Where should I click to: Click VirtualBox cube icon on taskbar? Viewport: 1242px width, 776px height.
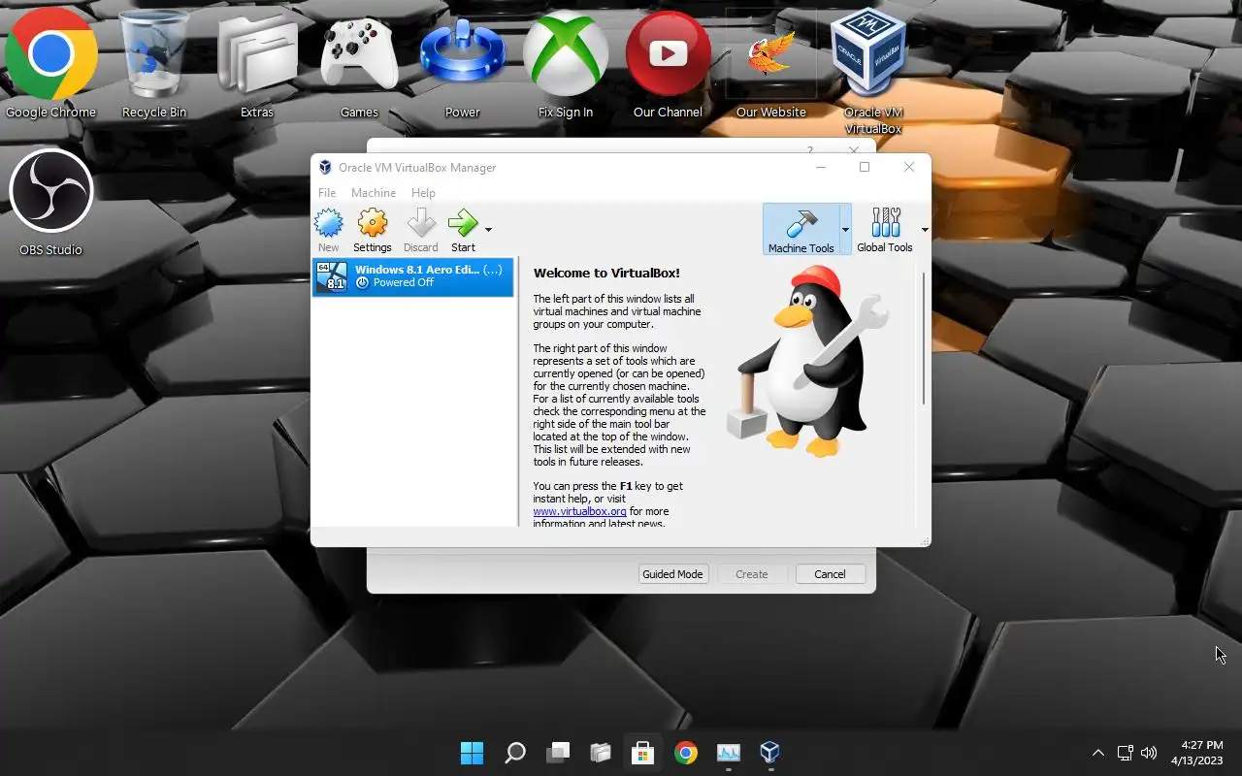click(x=770, y=752)
